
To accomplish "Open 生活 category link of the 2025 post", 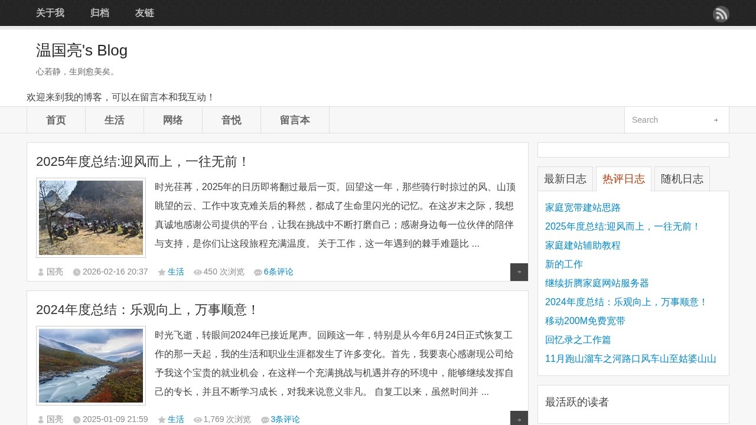I will [x=176, y=272].
